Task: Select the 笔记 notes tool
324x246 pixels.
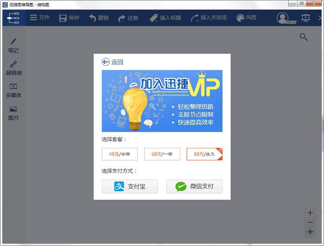Action: 13,46
